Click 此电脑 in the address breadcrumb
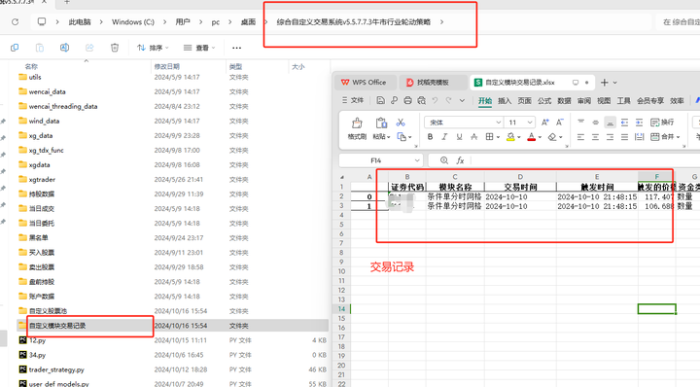The image size is (700, 387). [80, 21]
